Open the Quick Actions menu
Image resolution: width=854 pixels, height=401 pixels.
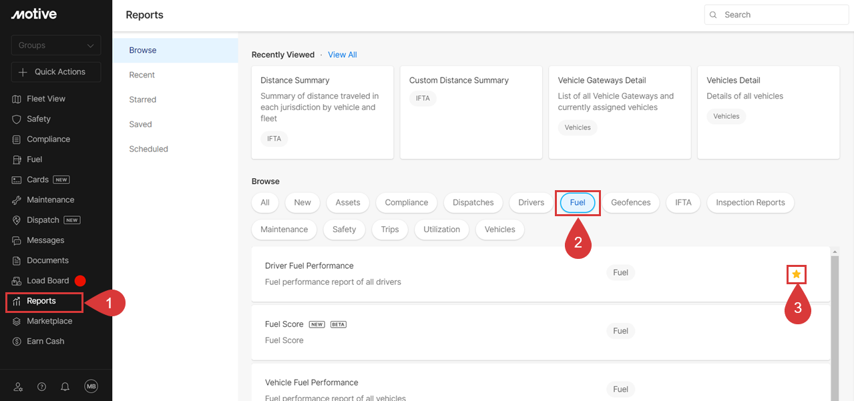coord(56,72)
